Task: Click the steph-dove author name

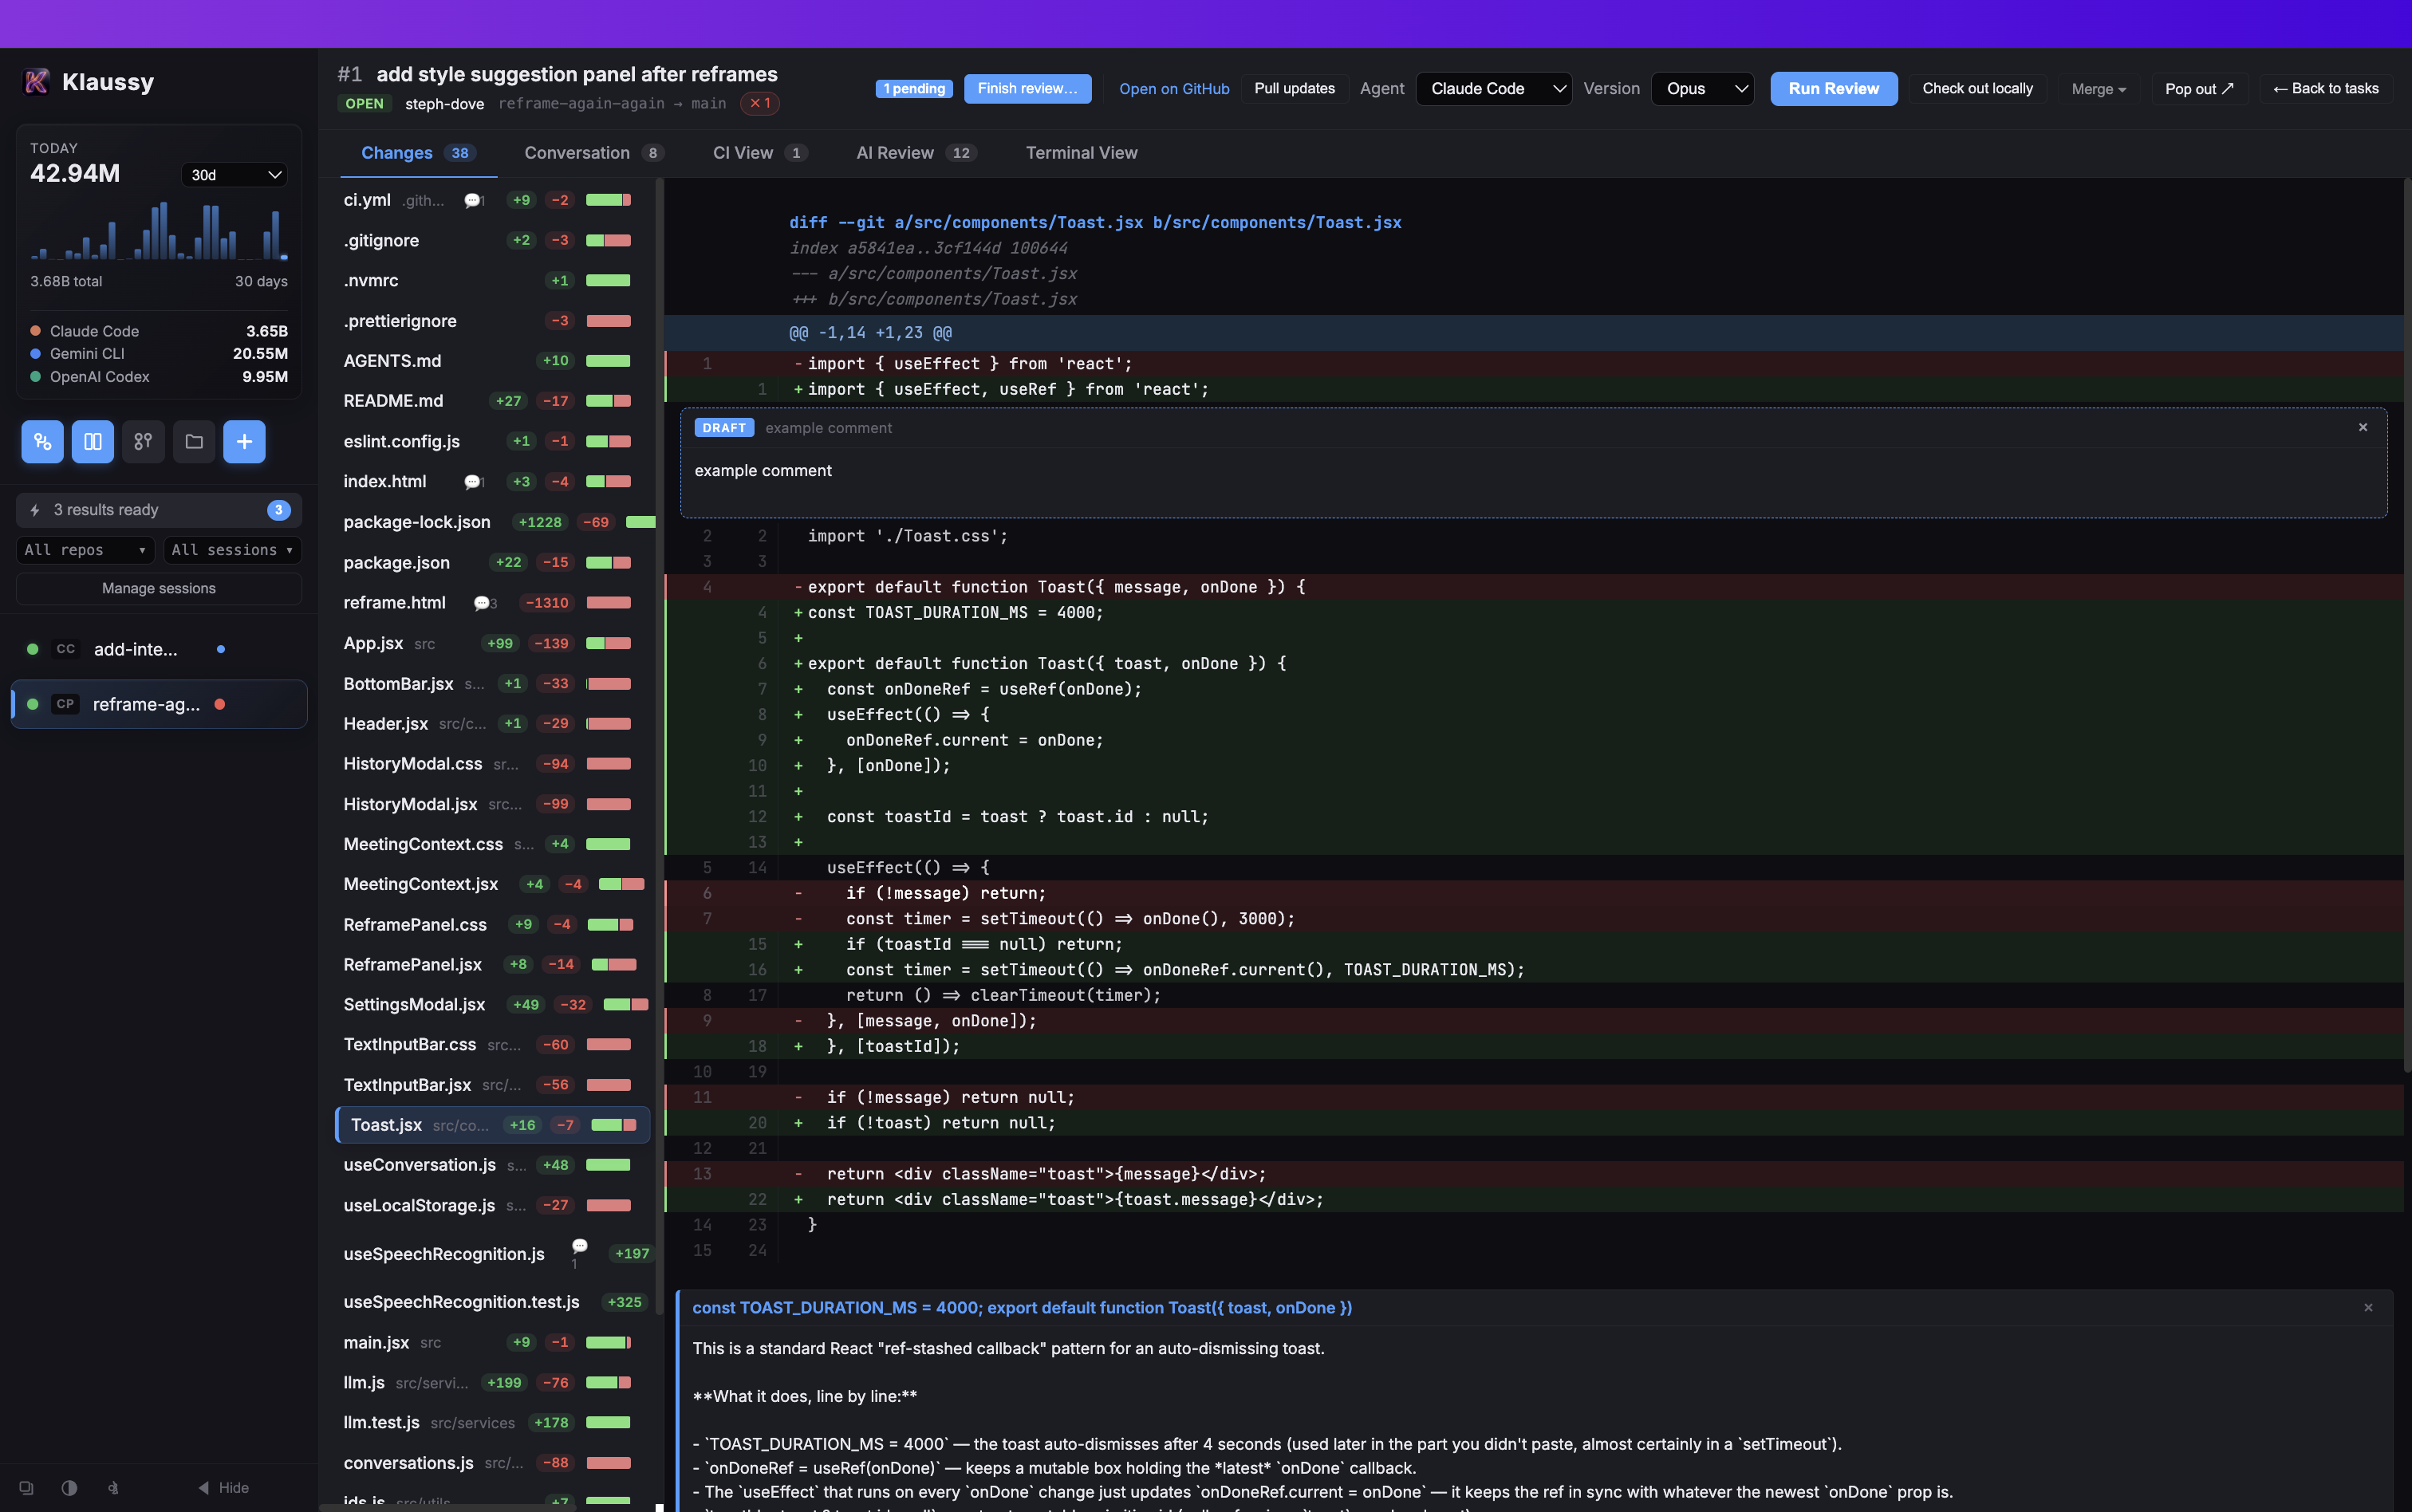Action: point(444,103)
